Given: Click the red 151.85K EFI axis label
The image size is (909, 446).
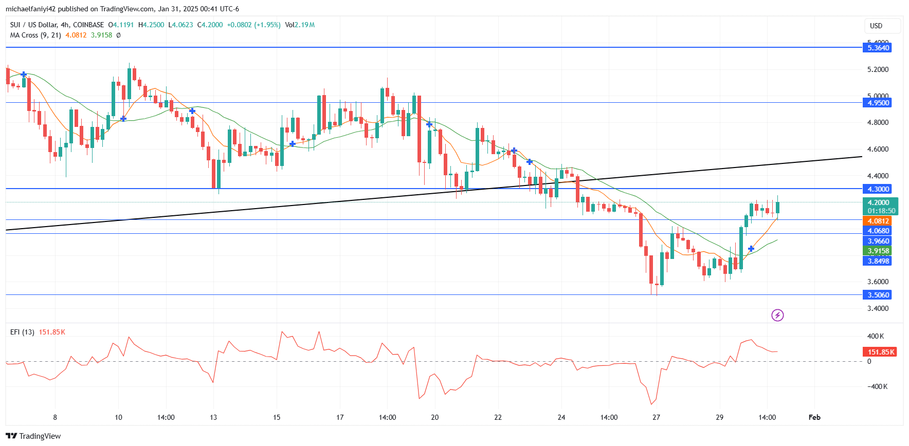Looking at the screenshot, I should click(880, 352).
